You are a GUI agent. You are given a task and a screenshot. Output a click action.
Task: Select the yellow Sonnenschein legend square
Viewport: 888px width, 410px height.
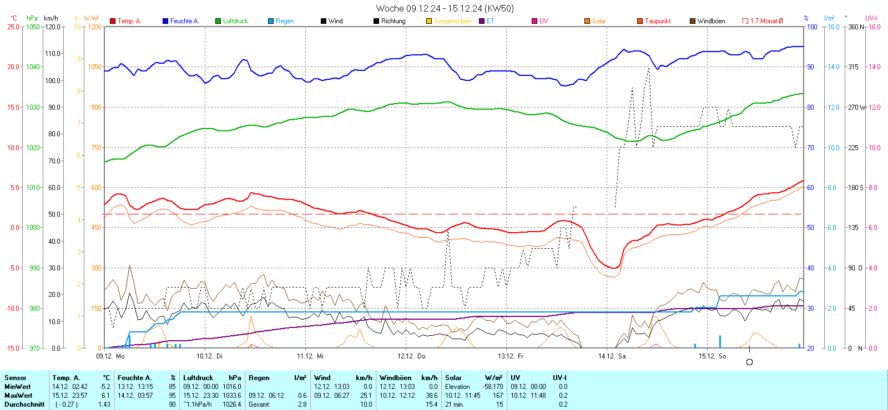[x=429, y=21]
